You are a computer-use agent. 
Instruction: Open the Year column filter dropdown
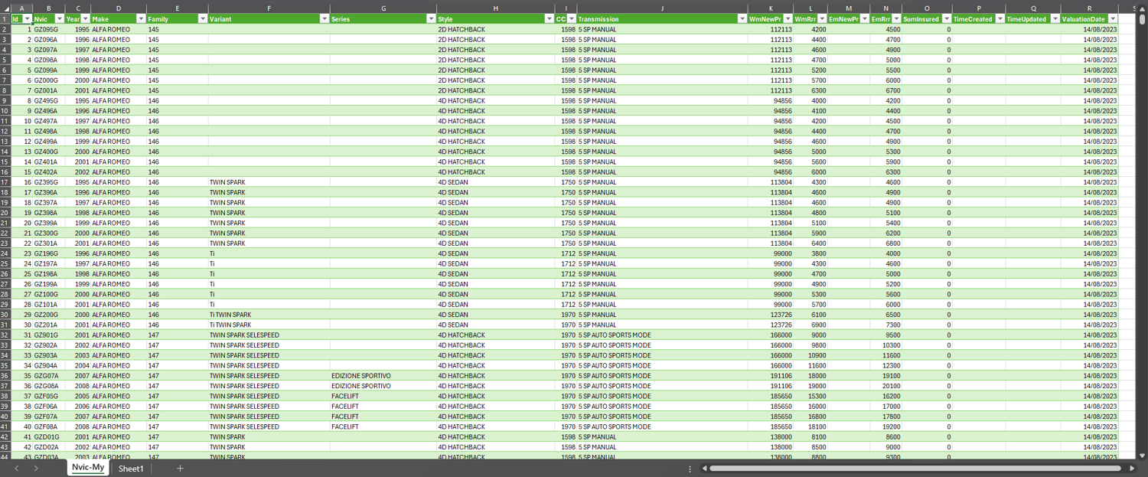click(x=86, y=18)
